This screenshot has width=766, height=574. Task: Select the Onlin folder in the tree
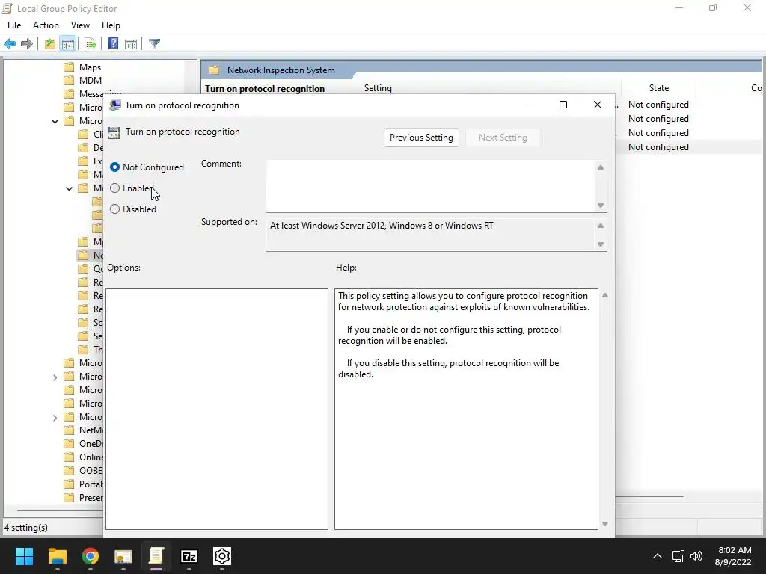click(x=91, y=457)
